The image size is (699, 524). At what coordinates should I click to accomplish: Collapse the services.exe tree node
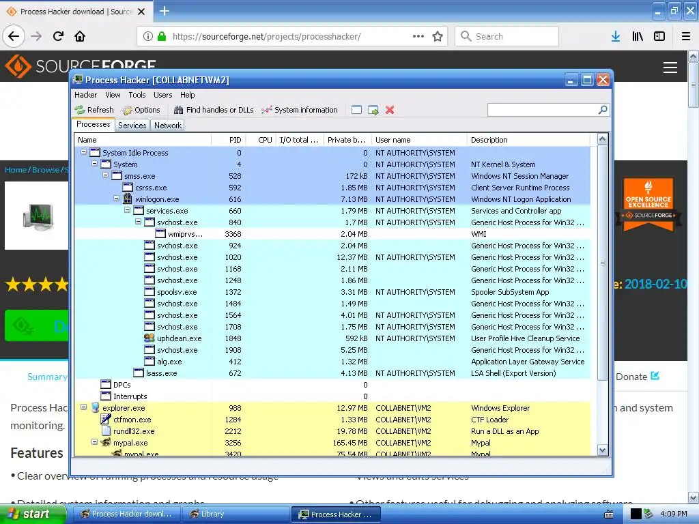click(x=127, y=210)
